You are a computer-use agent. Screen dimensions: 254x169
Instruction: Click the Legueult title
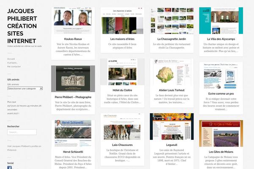[x=172, y=145]
